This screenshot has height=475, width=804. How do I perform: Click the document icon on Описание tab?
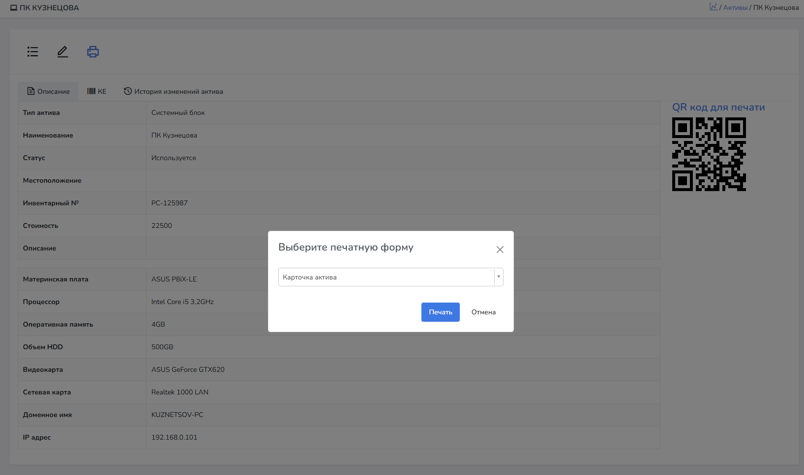click(31, 91)
